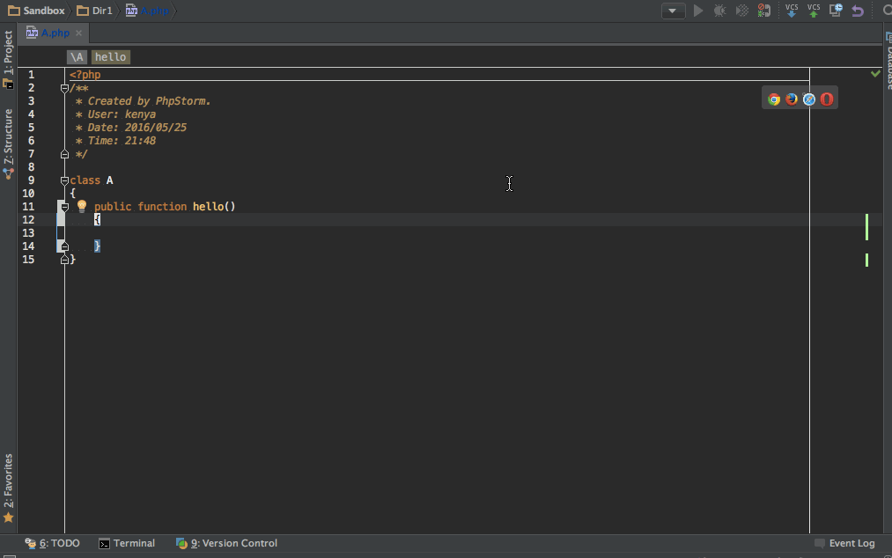Click the fold end marker on line 14
The image size is (892, 558).
pos(64,246)
